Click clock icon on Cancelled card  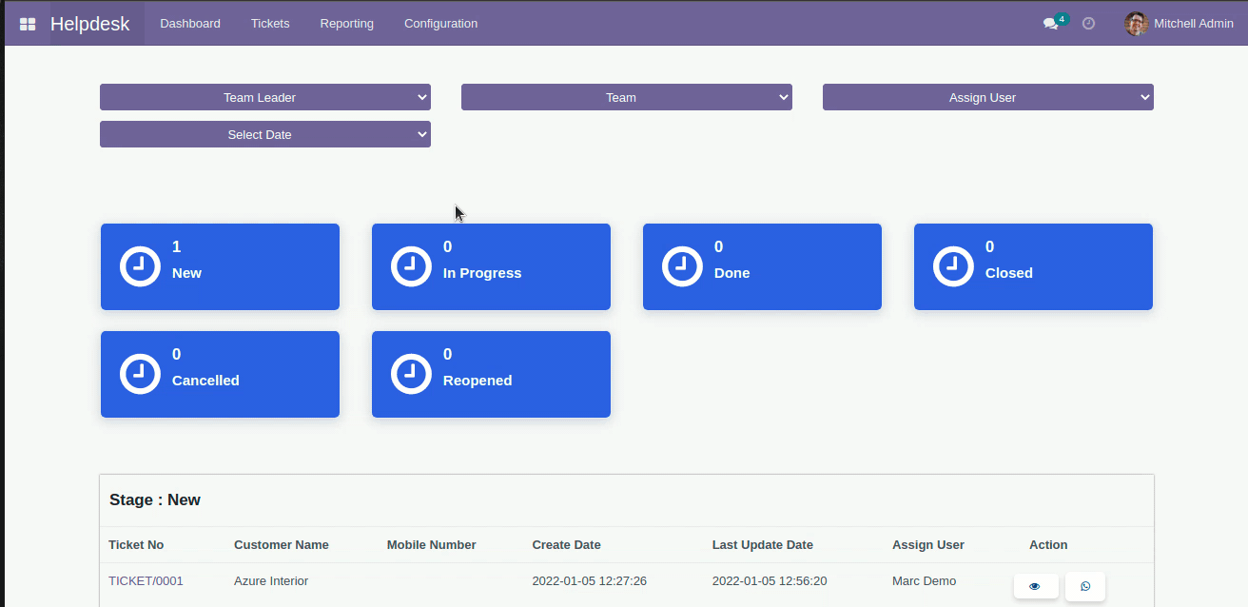click(x=140, y=374)
